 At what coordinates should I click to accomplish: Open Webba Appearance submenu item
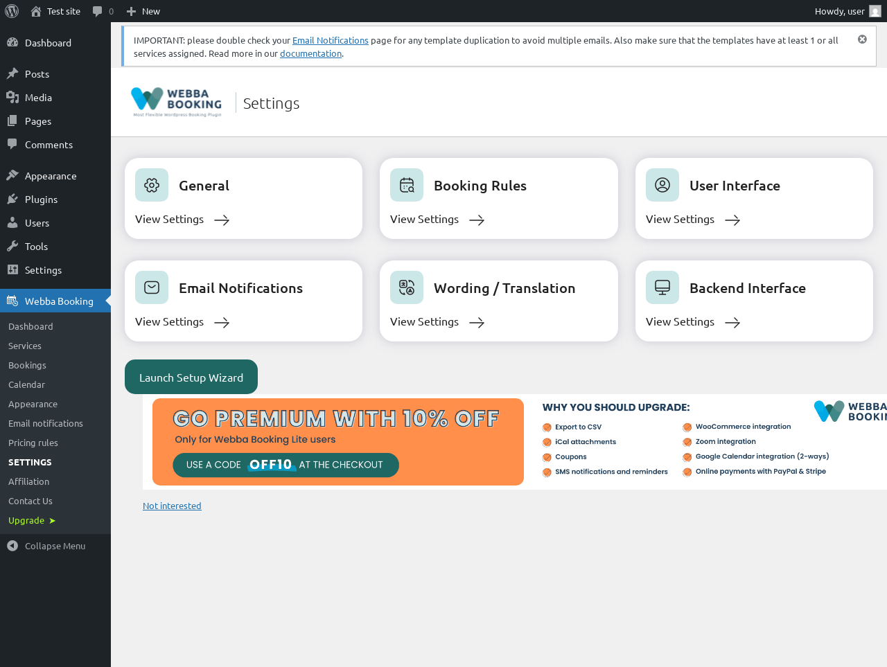click(33, 404)
